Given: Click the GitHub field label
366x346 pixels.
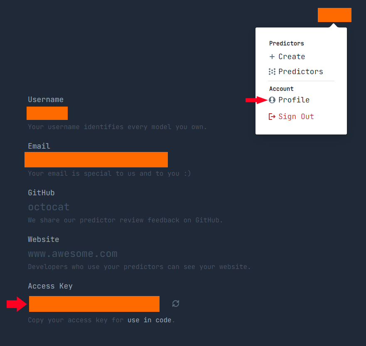Looking at the screenshot, I should [41, 193].
